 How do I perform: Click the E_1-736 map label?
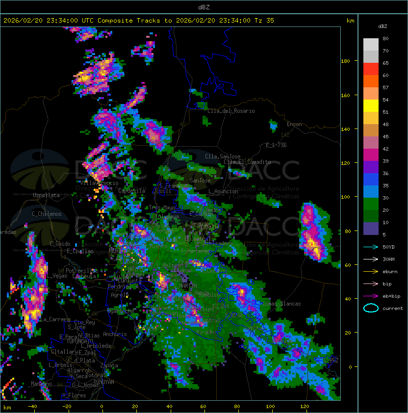276,145
